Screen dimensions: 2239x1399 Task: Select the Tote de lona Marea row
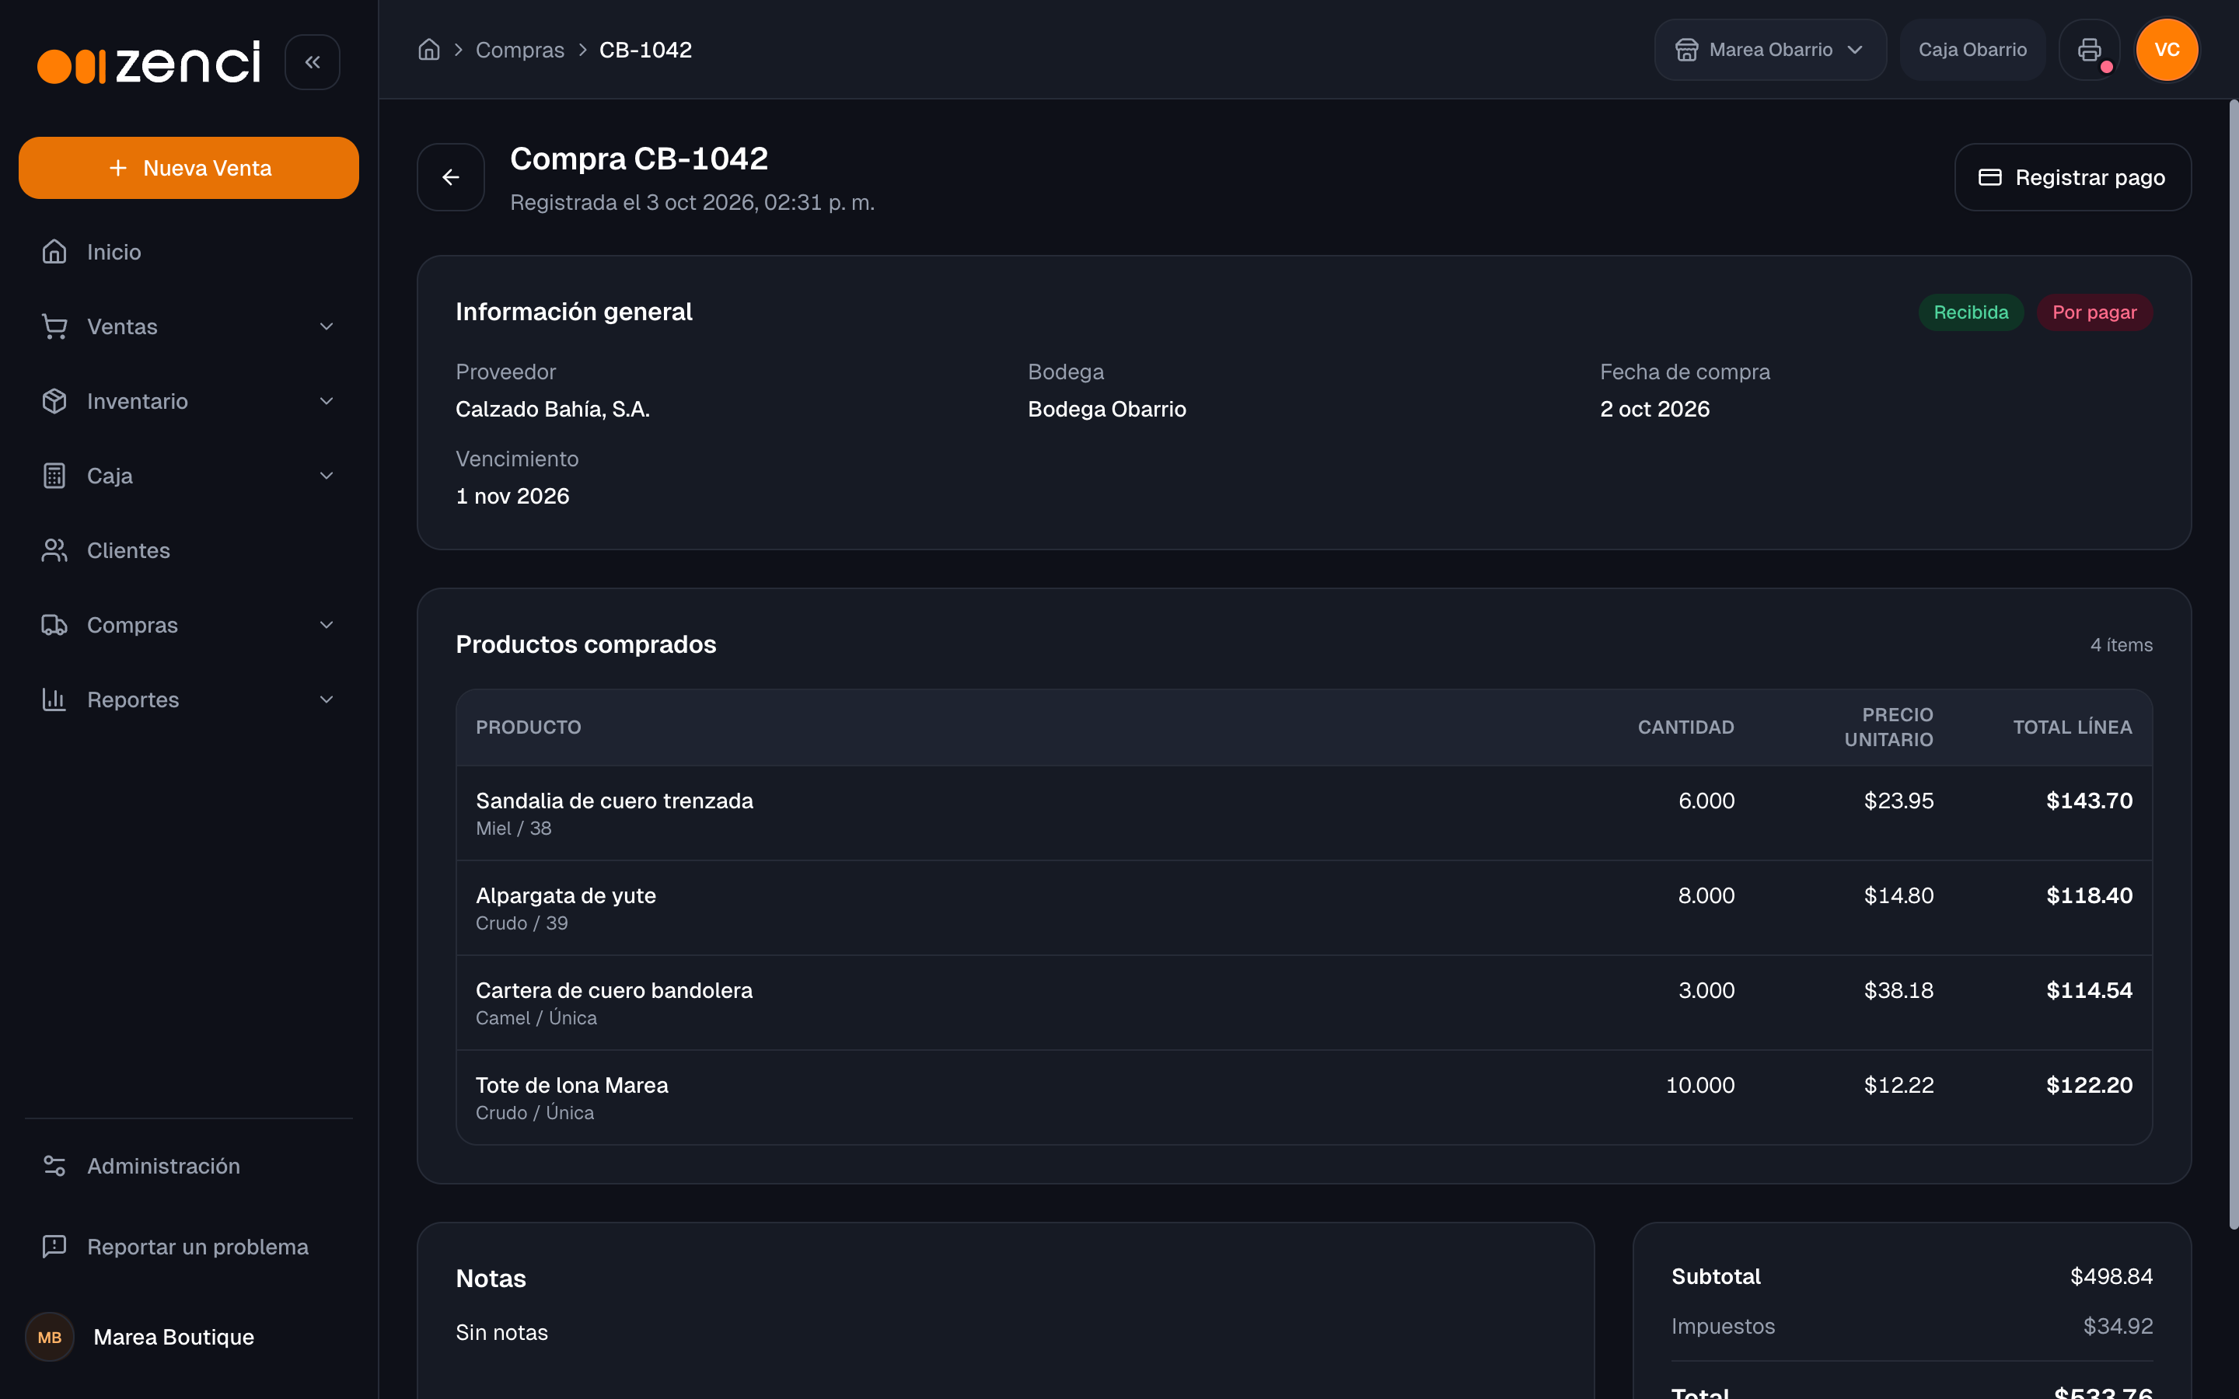pyautogui.click(x=1304, y=1098)
